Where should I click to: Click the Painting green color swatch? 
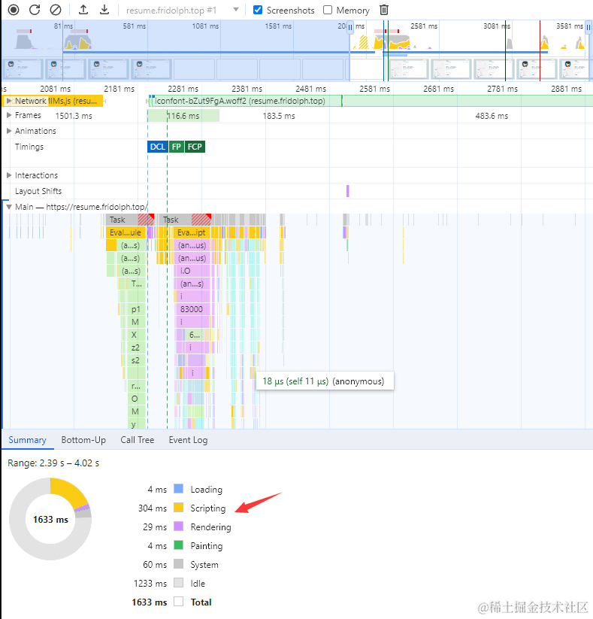(179, 545)
